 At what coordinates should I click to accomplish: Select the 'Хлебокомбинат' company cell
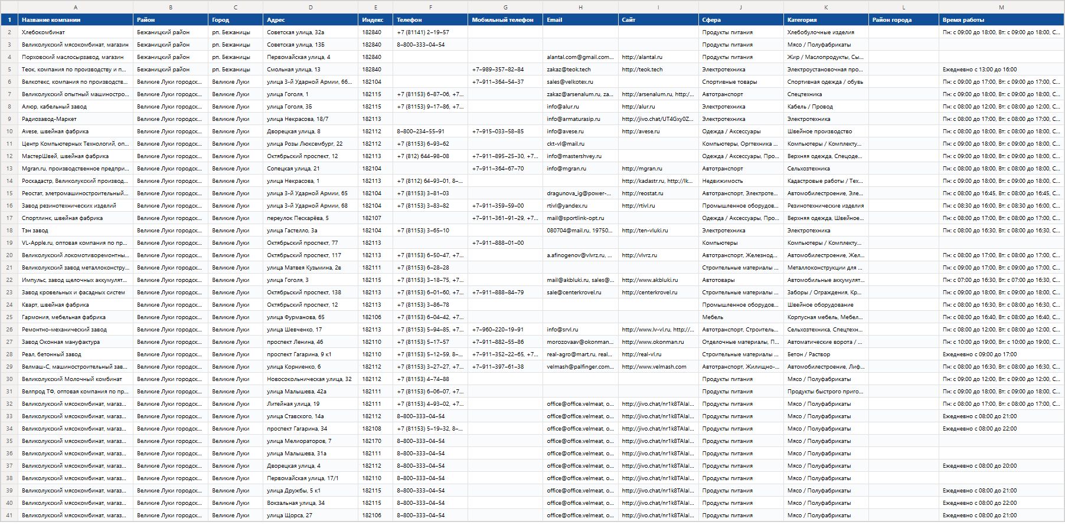pos(76,32)
